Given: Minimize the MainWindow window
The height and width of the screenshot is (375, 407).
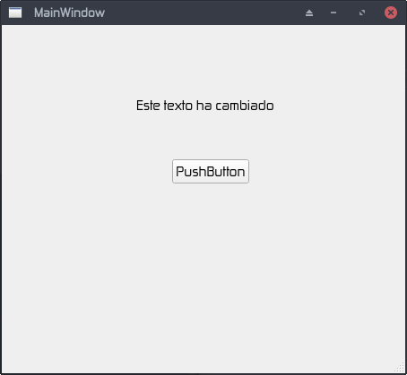Looking at the screenshot, I should [x=333, y=13].
